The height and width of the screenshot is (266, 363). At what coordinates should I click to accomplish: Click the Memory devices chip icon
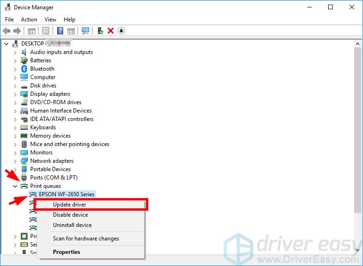(x=24, y=136)
